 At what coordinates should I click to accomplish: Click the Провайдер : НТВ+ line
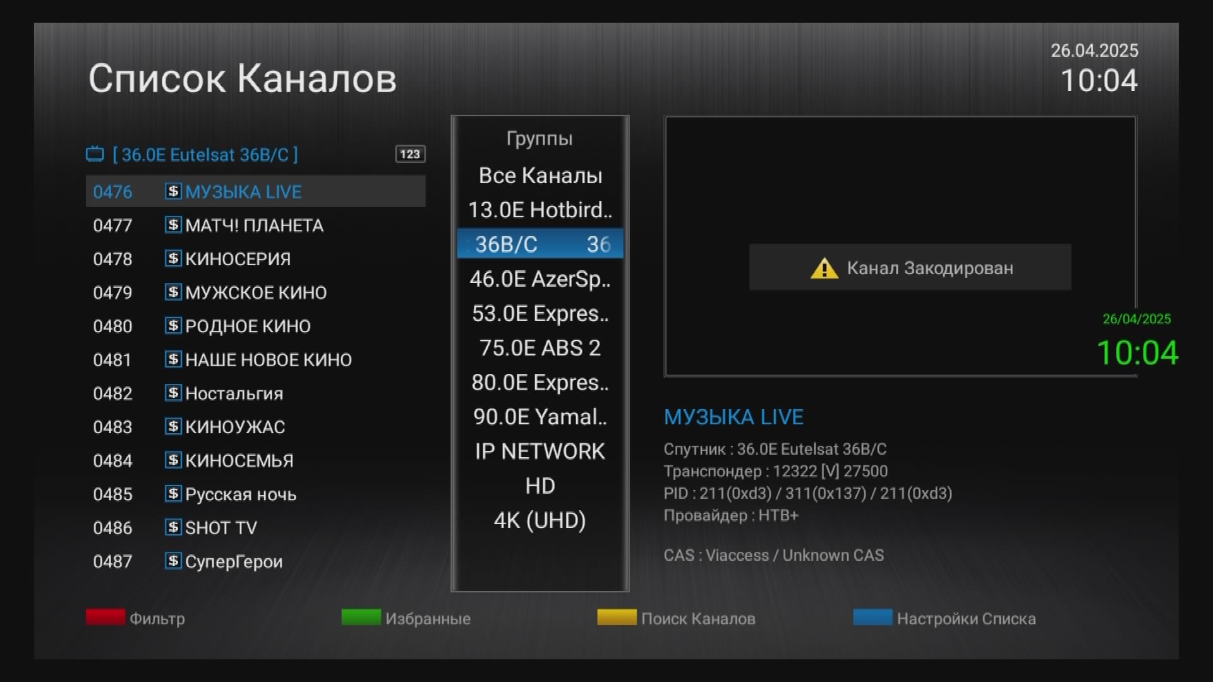731,515
